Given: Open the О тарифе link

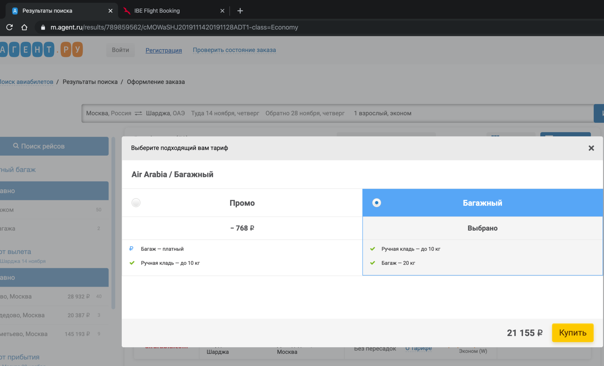Looking at the screenshot, I should coord(418,348).
